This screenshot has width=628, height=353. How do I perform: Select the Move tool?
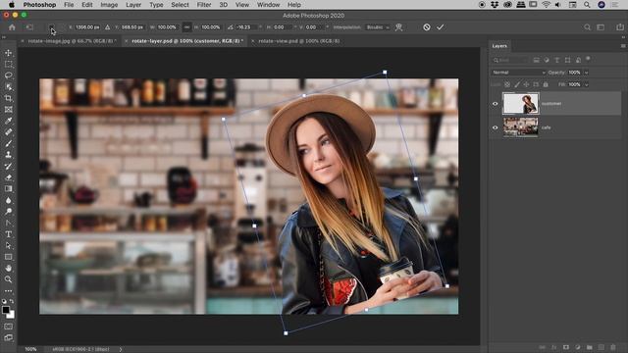8,53
